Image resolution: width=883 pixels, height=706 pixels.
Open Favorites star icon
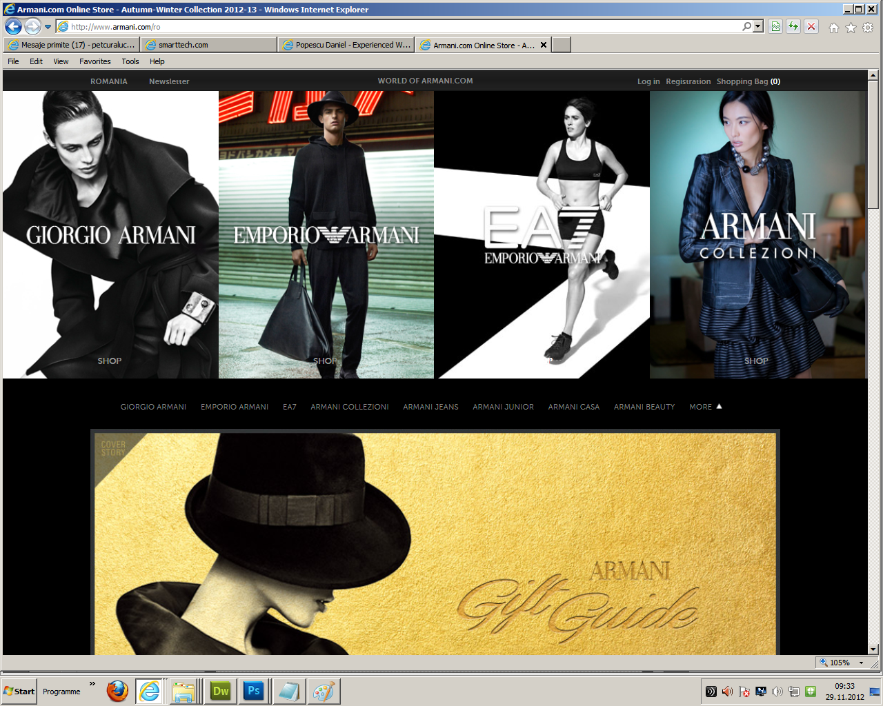click(x=851, y=28)
